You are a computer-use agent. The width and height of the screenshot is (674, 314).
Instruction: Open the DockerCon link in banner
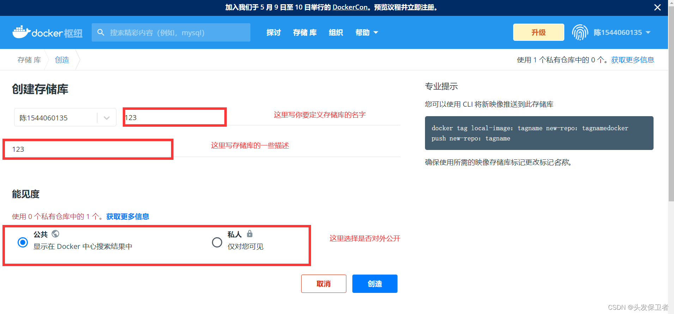(350, 7)
